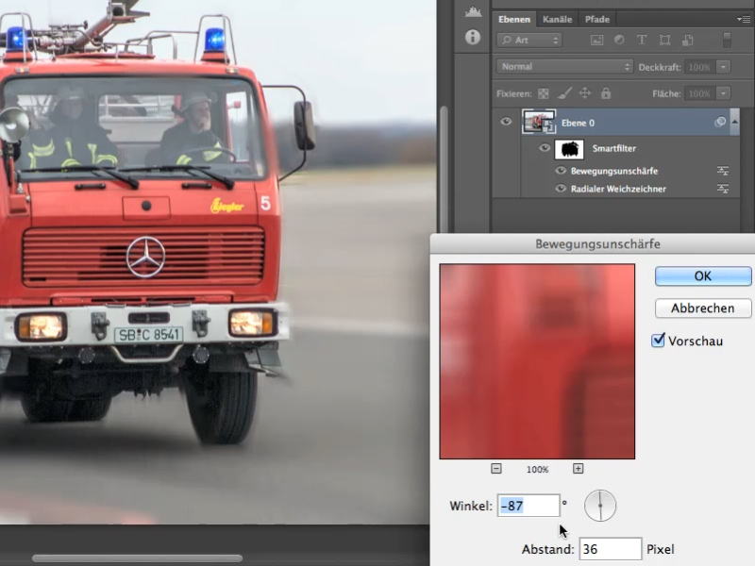
Task: Select the Ebene 0 layer name
Action: pos(578,123)
